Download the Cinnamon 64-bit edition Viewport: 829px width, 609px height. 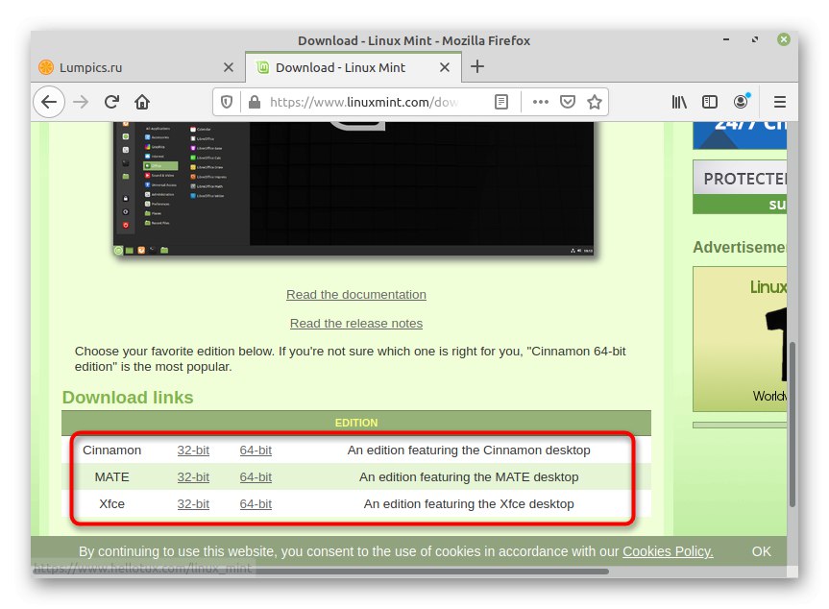click(256, 450)
